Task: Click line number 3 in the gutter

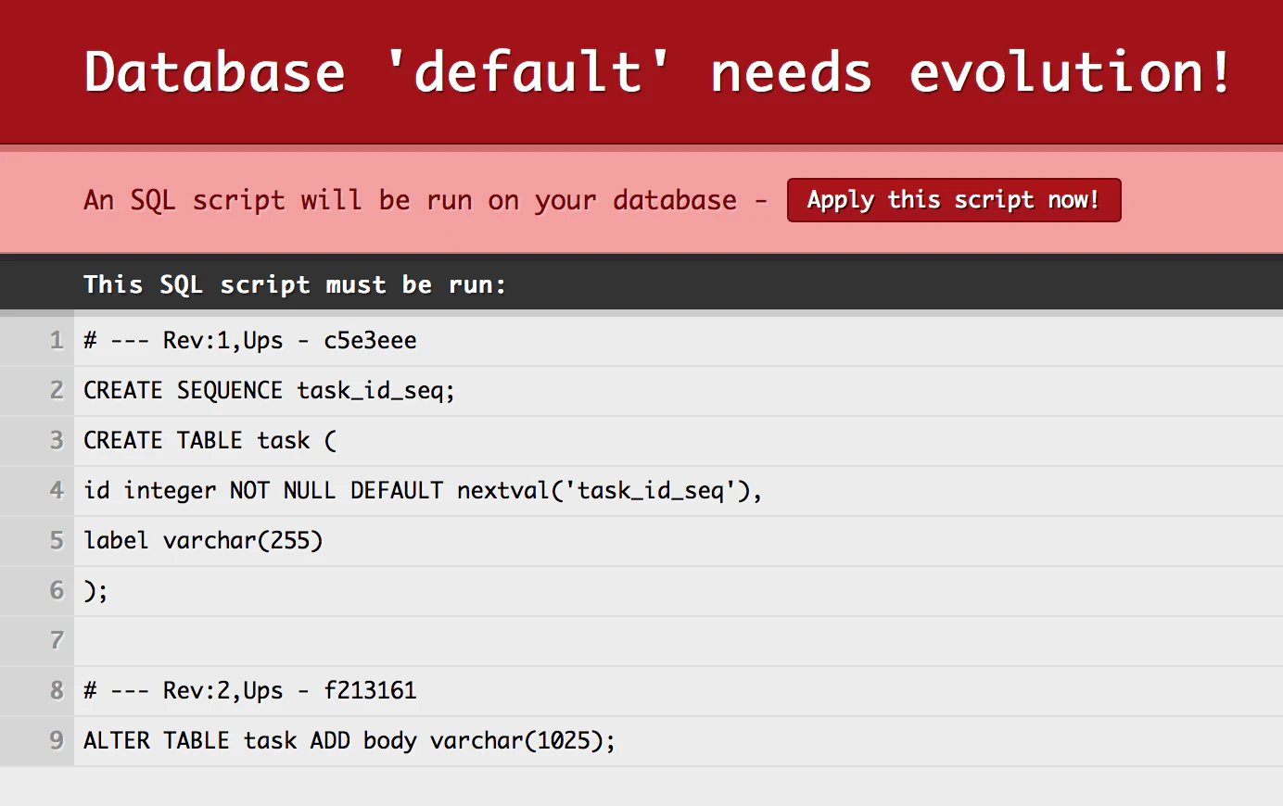Action: (57, 441)
